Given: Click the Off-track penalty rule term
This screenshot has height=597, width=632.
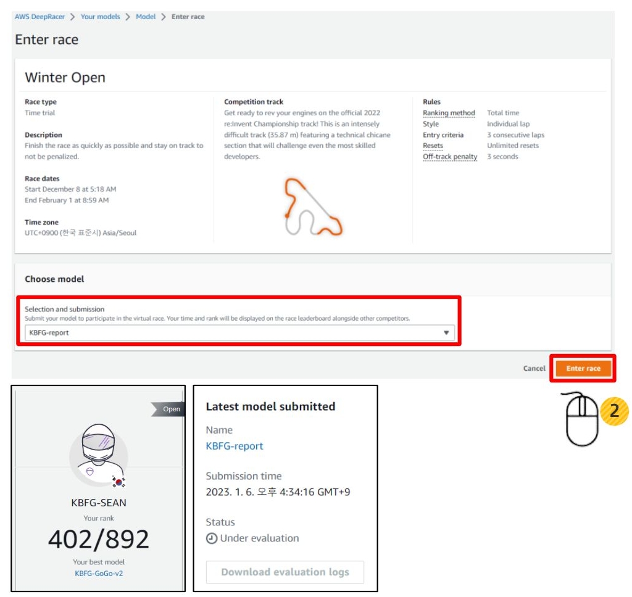Looking at the screenshot, I should pyautogui.click(x=450, y=157).
